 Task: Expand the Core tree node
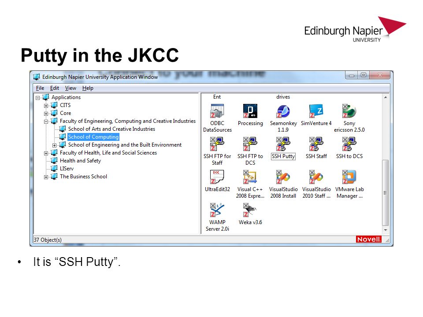46,114
